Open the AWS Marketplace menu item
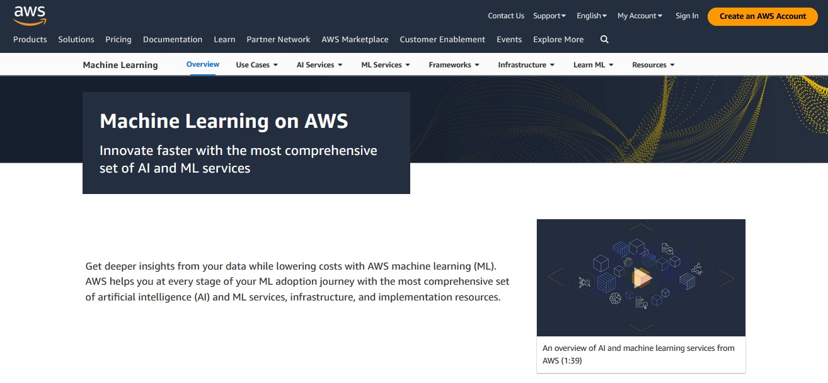The image size is (828, 383). (354, 39)
